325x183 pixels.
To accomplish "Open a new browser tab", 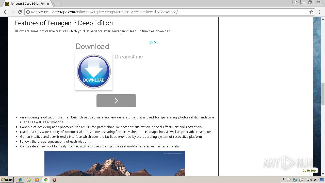I will click(x=57, y=4).
